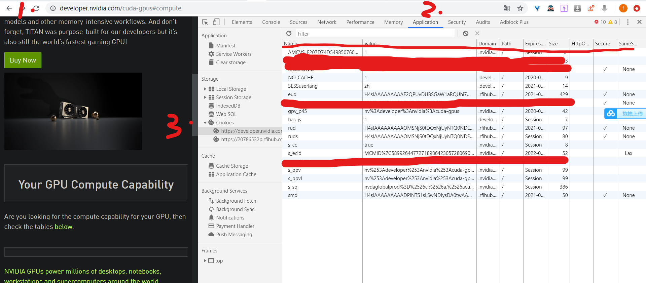
Task: Activate the inspect element picker
Action: click(x=205, y=22)
